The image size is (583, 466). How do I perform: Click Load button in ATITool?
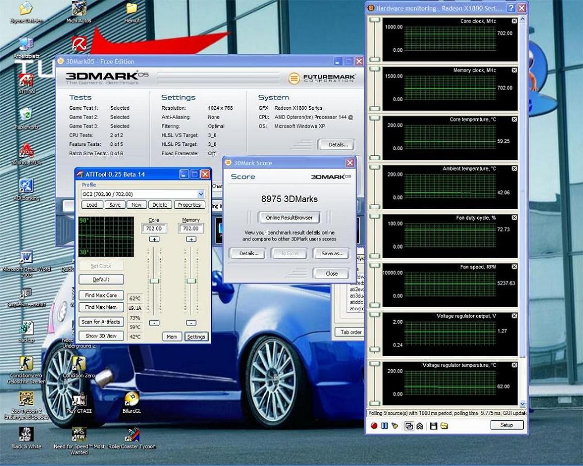92,205
